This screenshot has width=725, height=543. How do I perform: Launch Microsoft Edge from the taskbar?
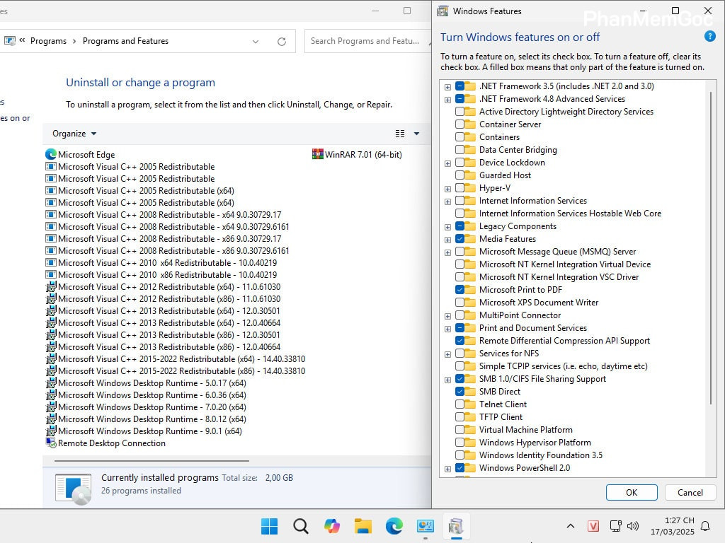click(x=394, y=527)
